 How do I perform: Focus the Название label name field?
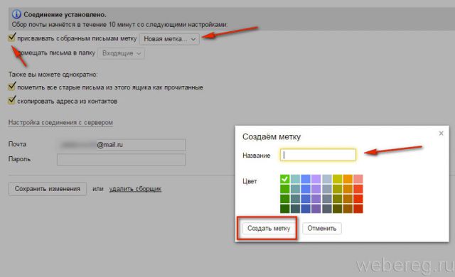[x=318, y=155]
